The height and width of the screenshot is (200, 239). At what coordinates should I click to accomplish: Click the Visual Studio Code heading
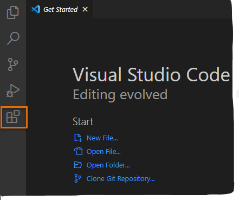click(151, 74)
